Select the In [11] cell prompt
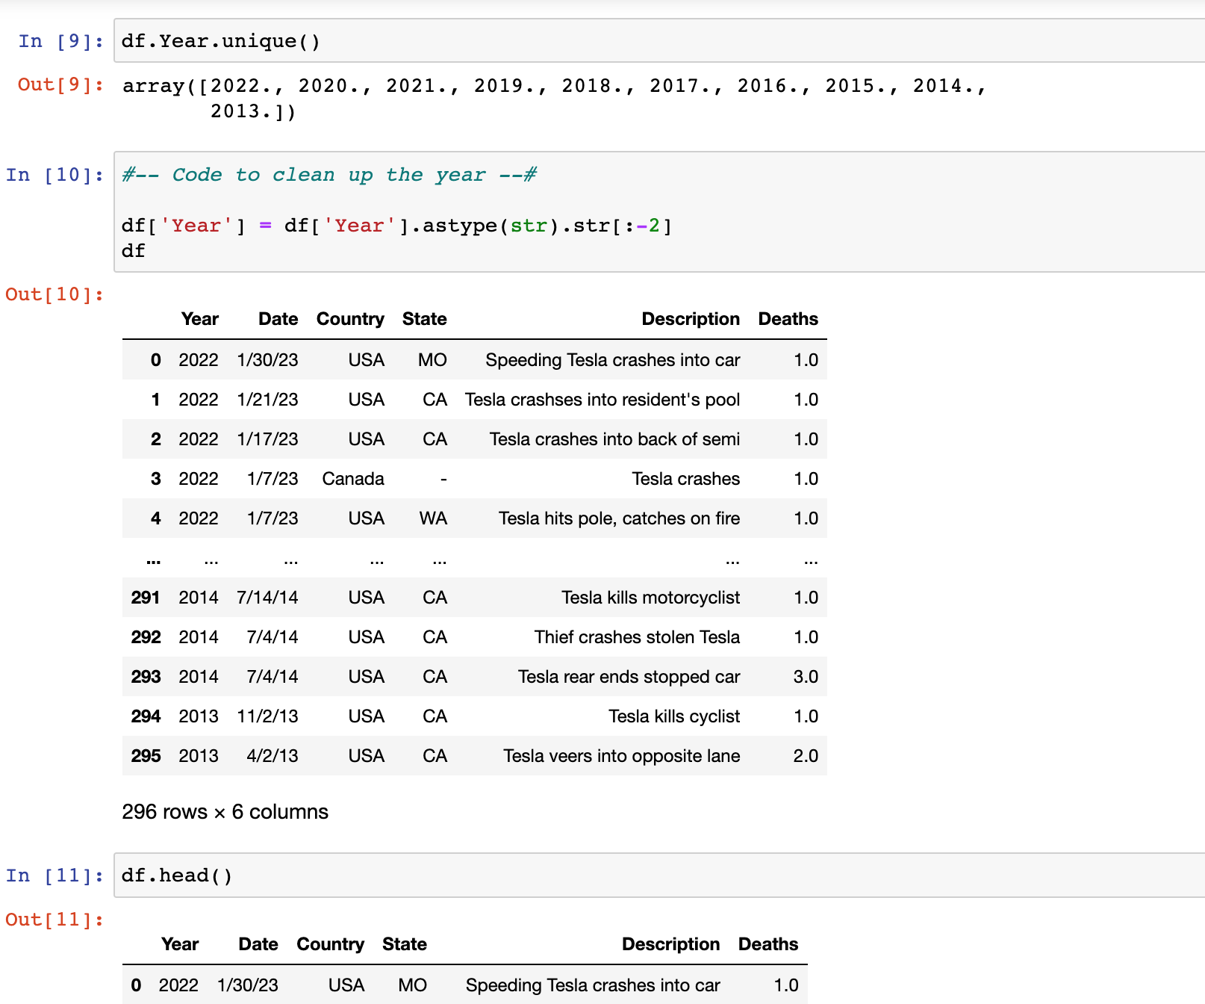This screenshot has width=1205, height=1004. 55,876
